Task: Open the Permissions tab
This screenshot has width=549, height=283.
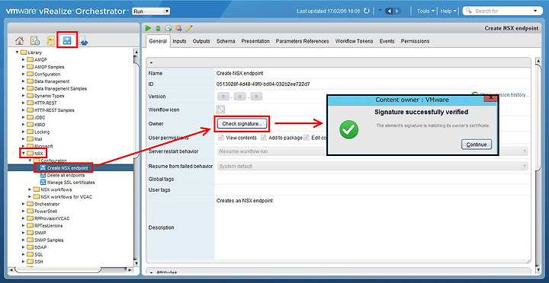Action: 416,41
